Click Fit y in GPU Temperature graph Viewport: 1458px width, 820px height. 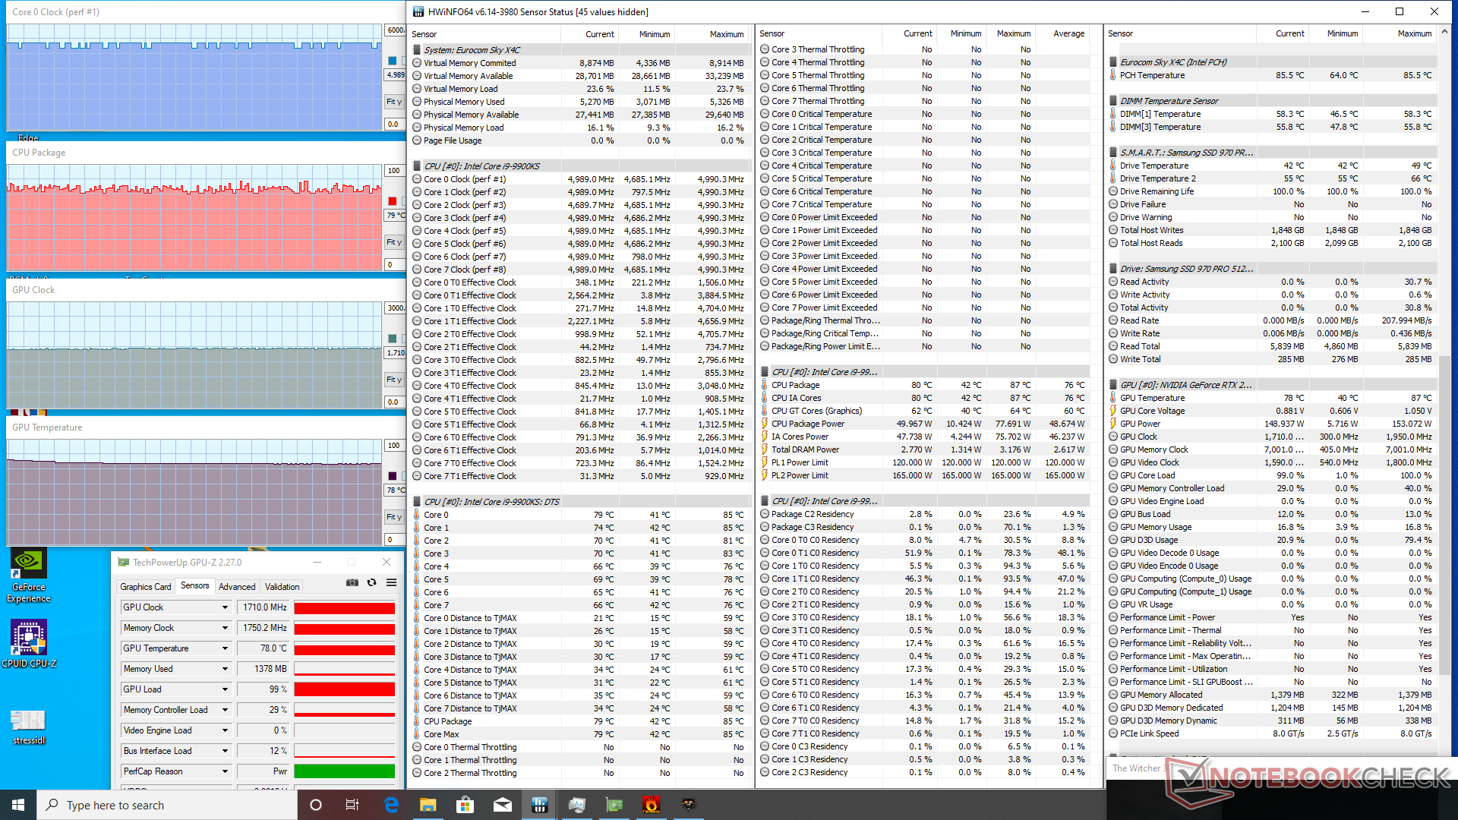point(394,517)
